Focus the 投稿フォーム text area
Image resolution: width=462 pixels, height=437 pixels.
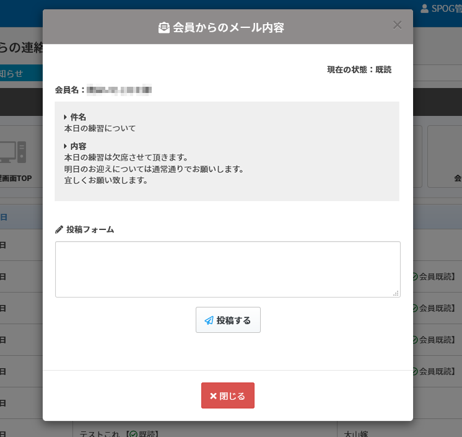pyautogui.click(x=228, y=269)
